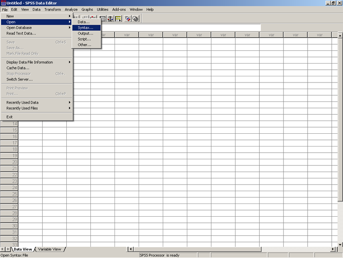Select row header 29

tap(9, 220)
